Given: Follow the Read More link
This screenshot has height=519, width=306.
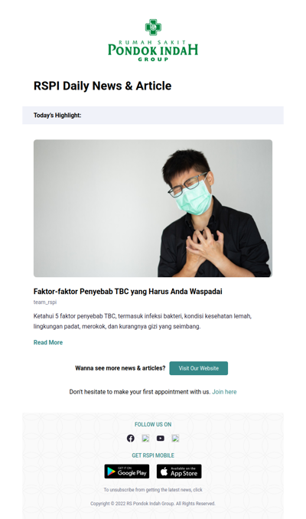Looking at the screenshot, I should (x=48, y=342).
